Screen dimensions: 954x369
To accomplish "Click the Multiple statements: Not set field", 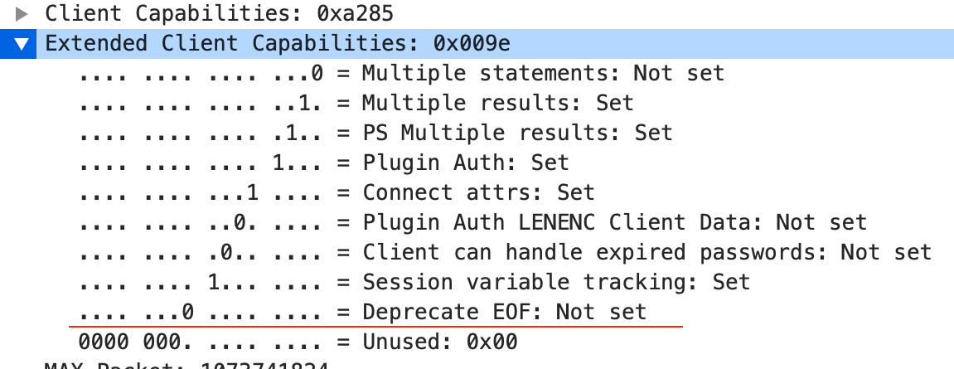I will point(543,74).
